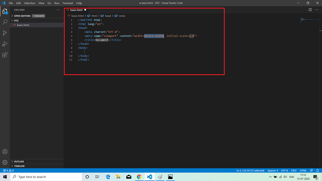The width and height of the screenshot is (322, 181).
Task: Open the Extensions icon
Action: 5,55
